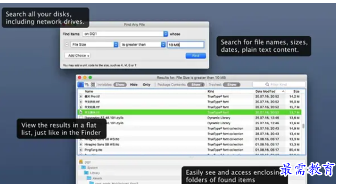Select the Hiragino Sans GB W3.ttc row
Screen dimensions: 338x184
coord(189,139)
